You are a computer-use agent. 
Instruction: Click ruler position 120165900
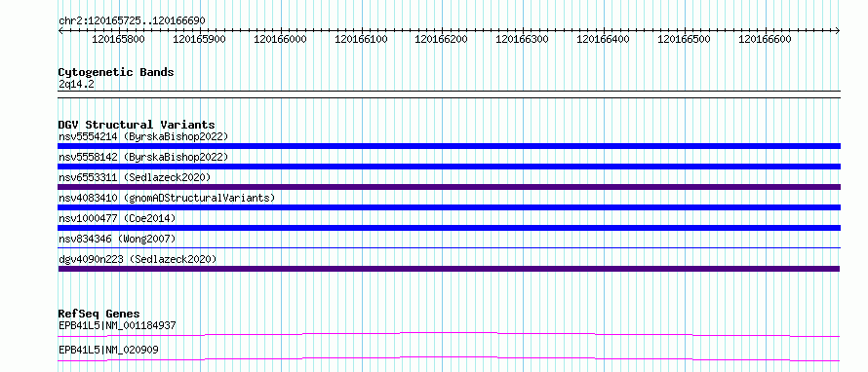(200, 39)
